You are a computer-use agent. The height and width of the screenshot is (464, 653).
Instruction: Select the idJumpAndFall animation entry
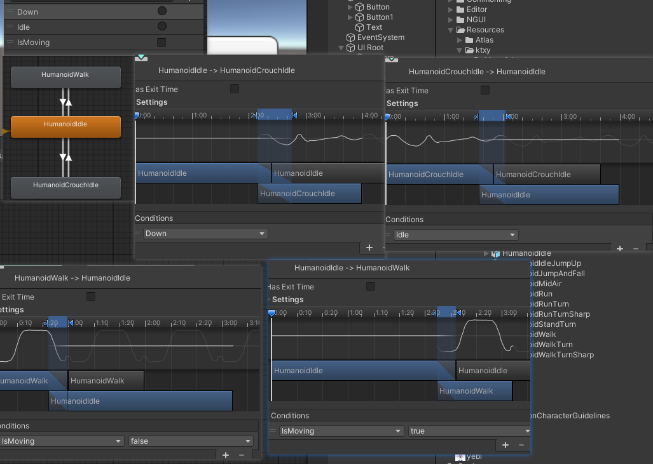click(557, 274)
